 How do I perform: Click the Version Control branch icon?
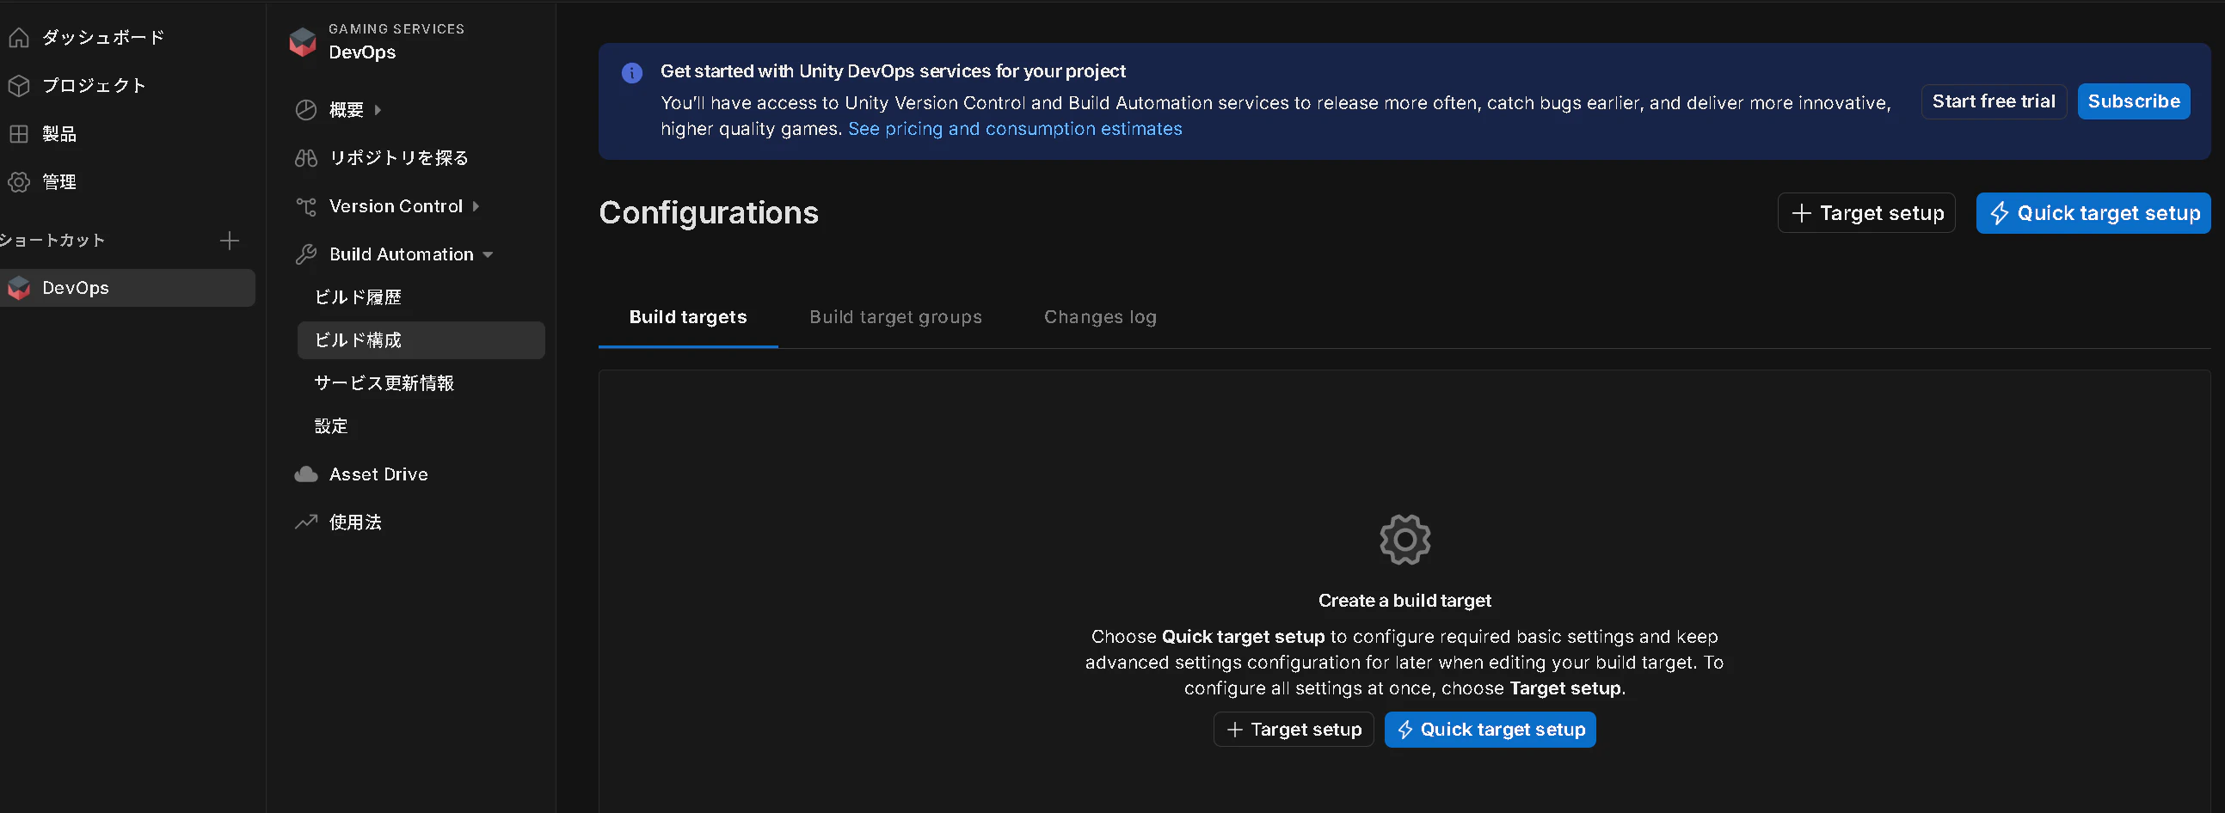pos(306,206)
